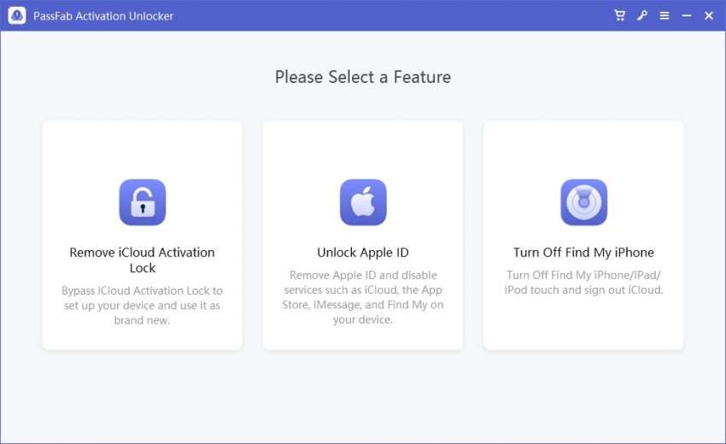This screenshot has height=444, width=726.
Task: Click the PassFab app logo icon
Action: pos(17,15)
